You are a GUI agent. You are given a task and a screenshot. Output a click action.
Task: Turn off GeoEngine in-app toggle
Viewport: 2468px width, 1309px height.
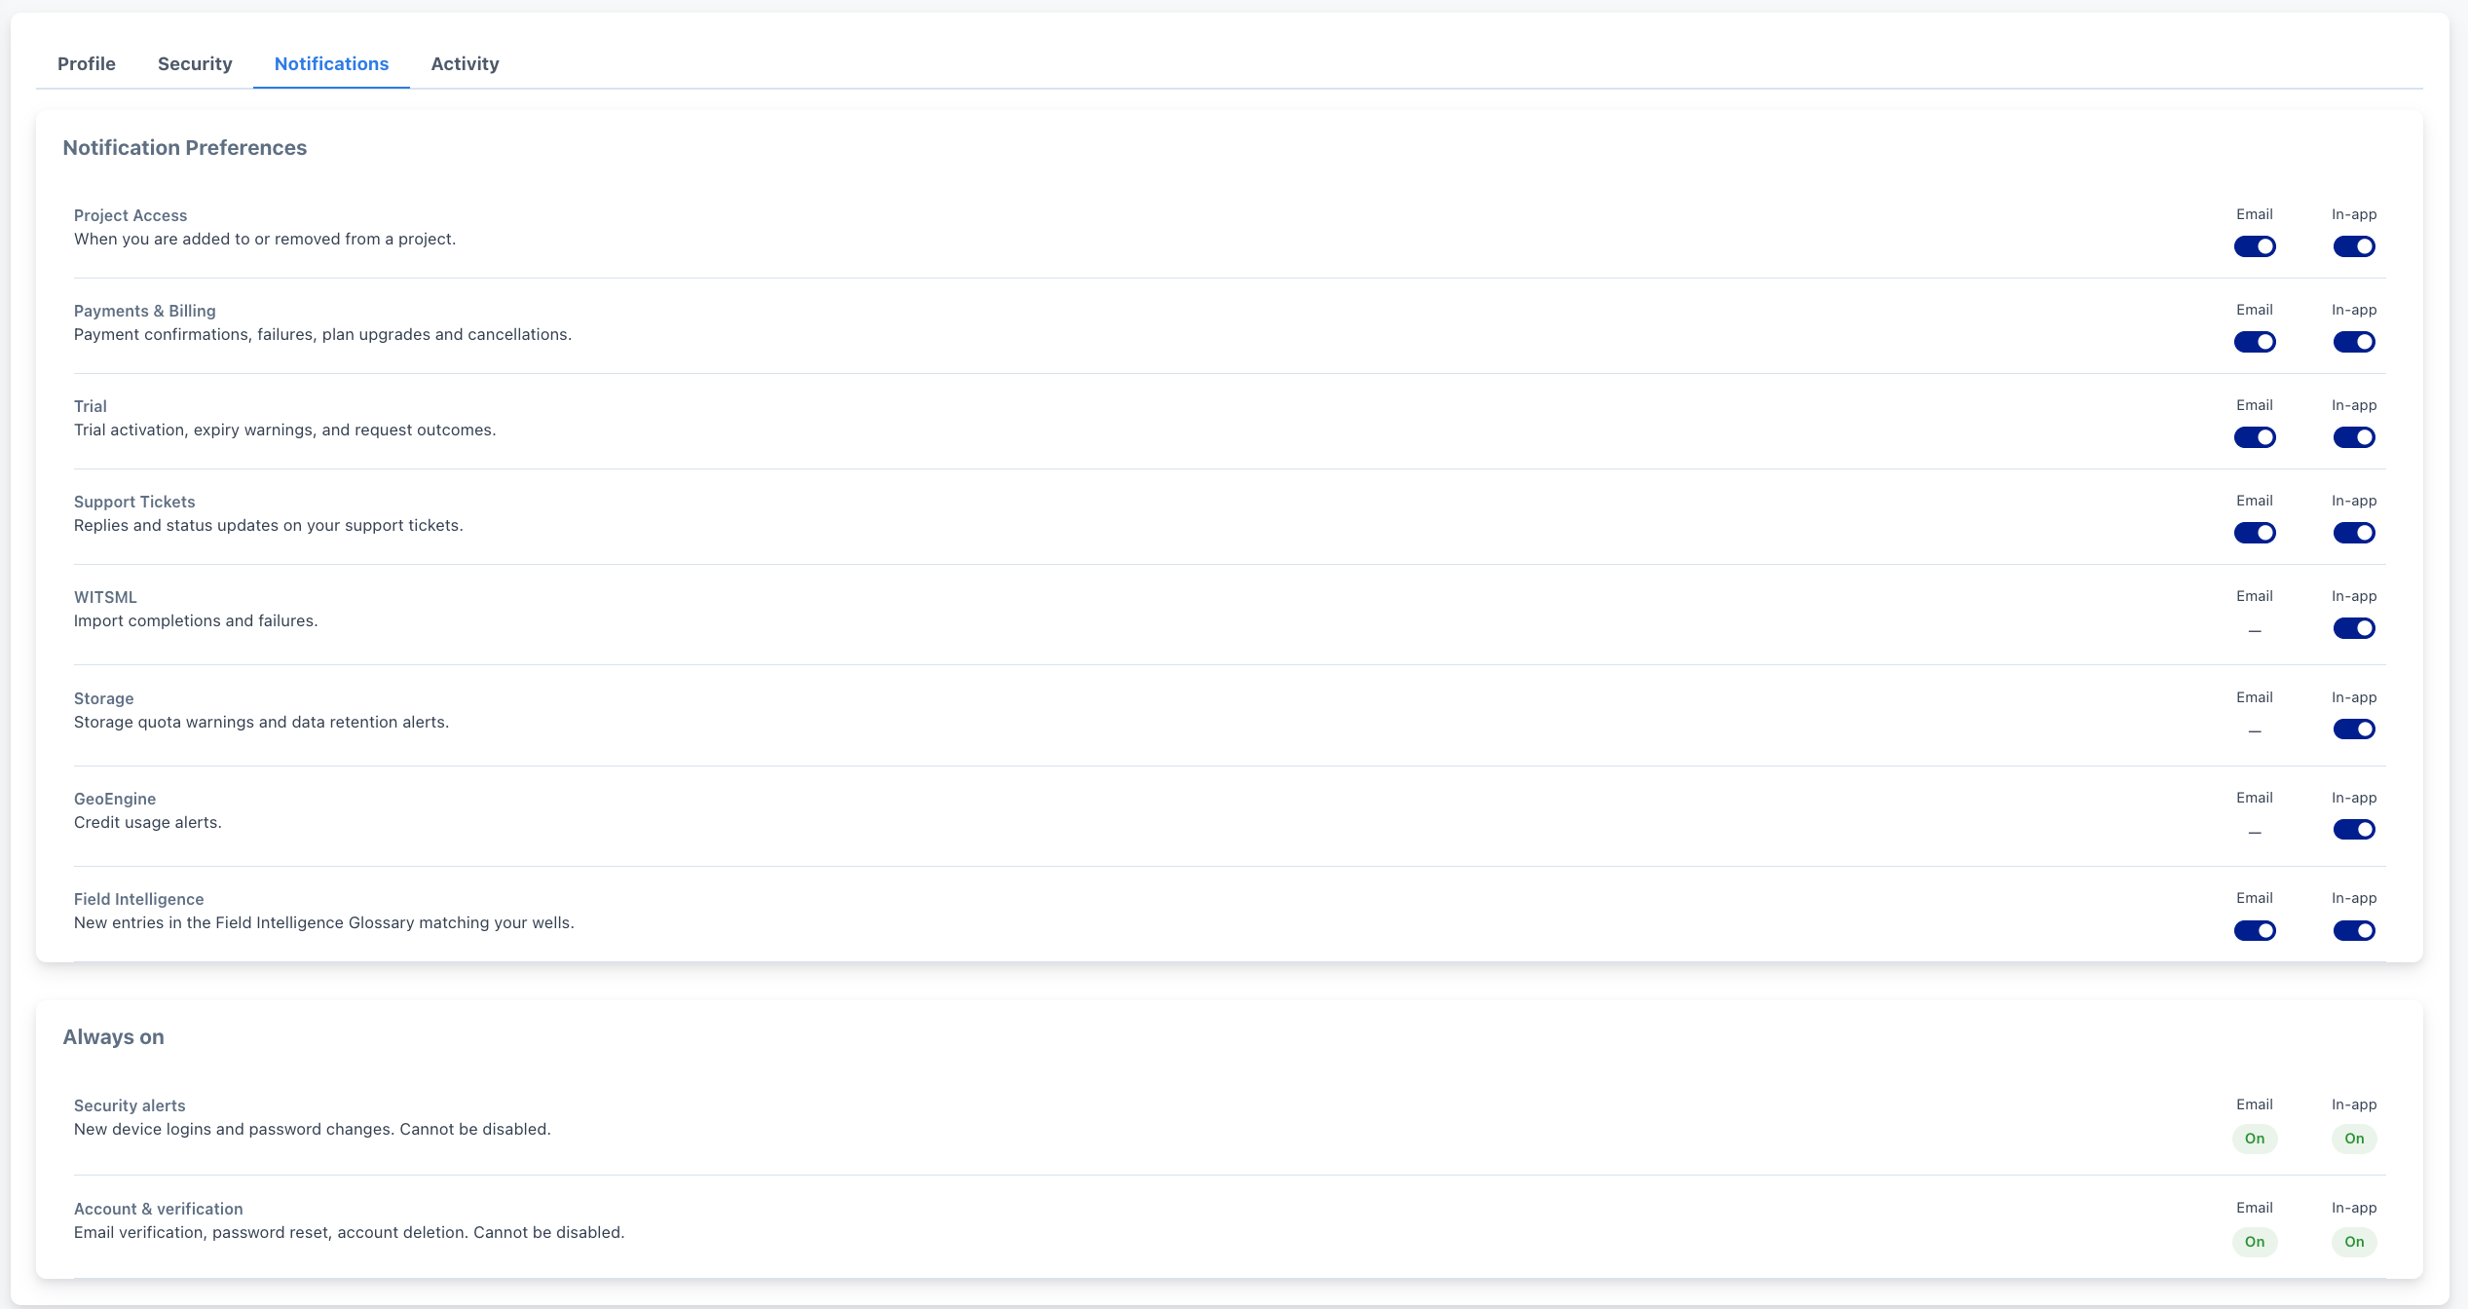[2354, 830]
